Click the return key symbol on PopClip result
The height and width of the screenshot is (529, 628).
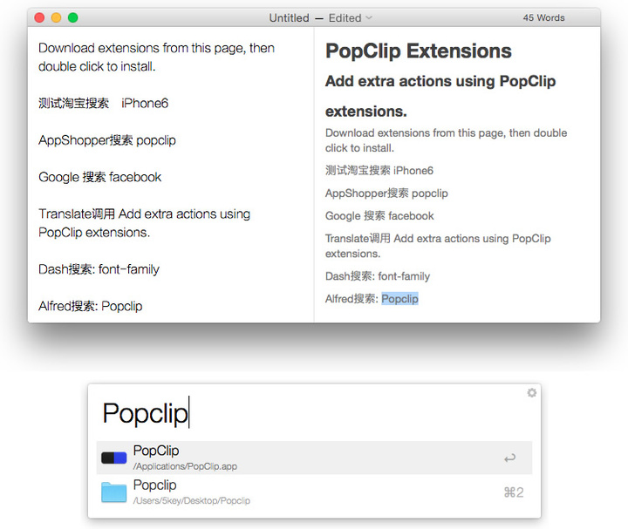pyautogui.click(x=509, y=458)
